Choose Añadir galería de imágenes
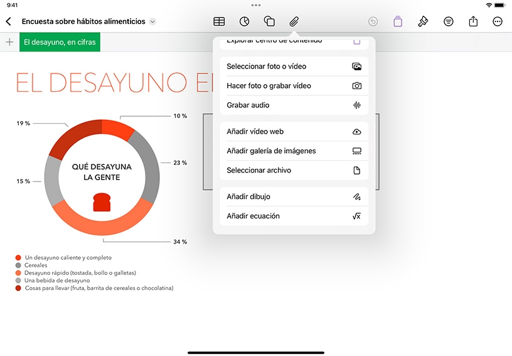Screen dimensions: 512x356 [x=294, y=151]
